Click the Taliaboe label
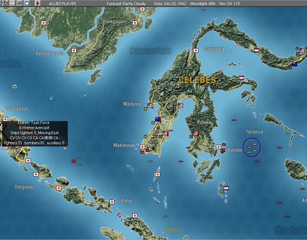Screen dimensions: 307x240 tap(254, 132)
